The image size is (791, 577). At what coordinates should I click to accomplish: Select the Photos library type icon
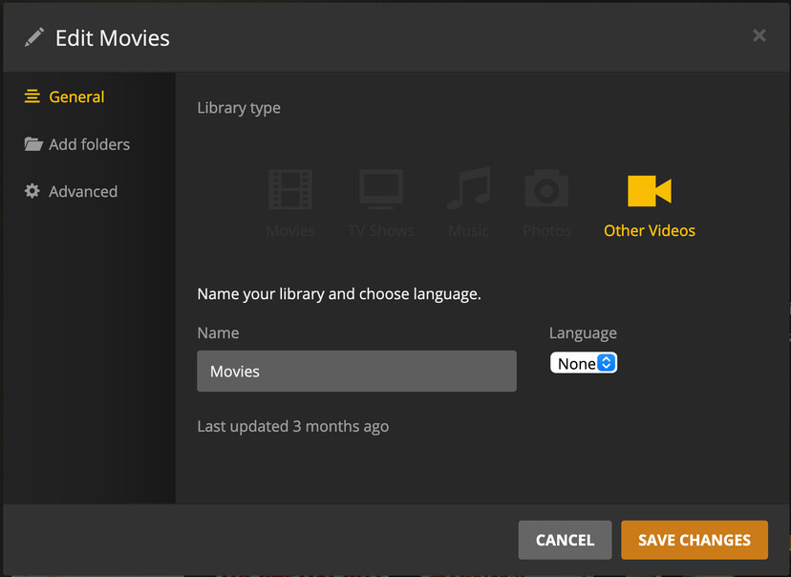(546, 188)
